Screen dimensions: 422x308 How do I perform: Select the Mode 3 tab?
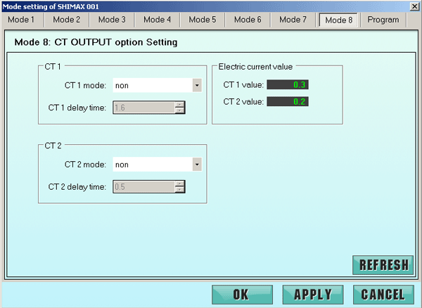[x=112, y=20]
